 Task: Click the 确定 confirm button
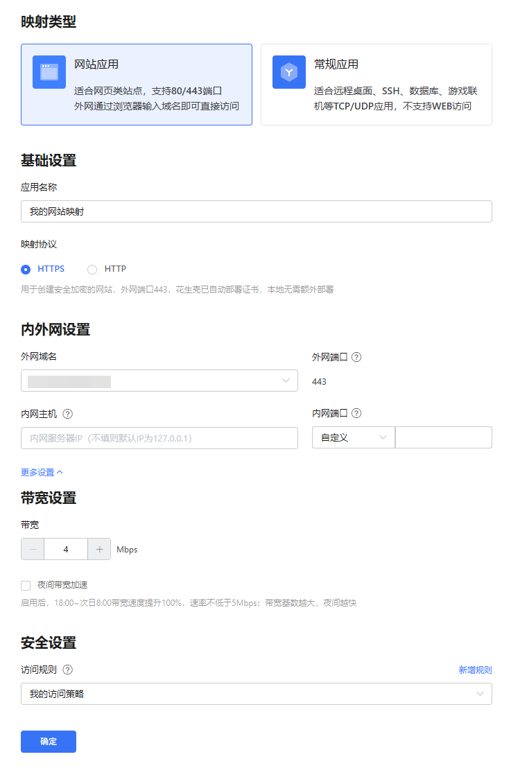49,741
